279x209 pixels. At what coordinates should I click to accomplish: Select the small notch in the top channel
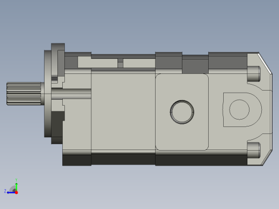pos(120,63)
